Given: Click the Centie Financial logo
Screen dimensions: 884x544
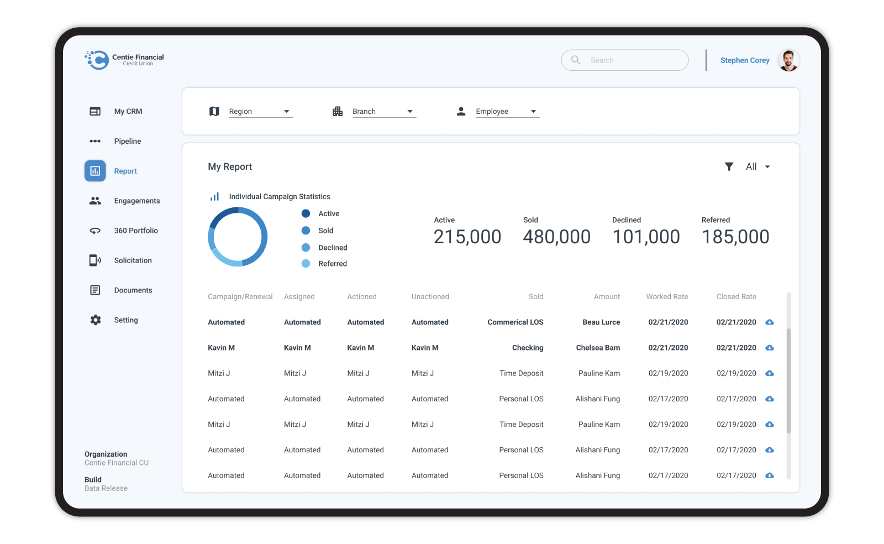Looking at the screenshot, I should pyautogui.click(x=124, y=60).
